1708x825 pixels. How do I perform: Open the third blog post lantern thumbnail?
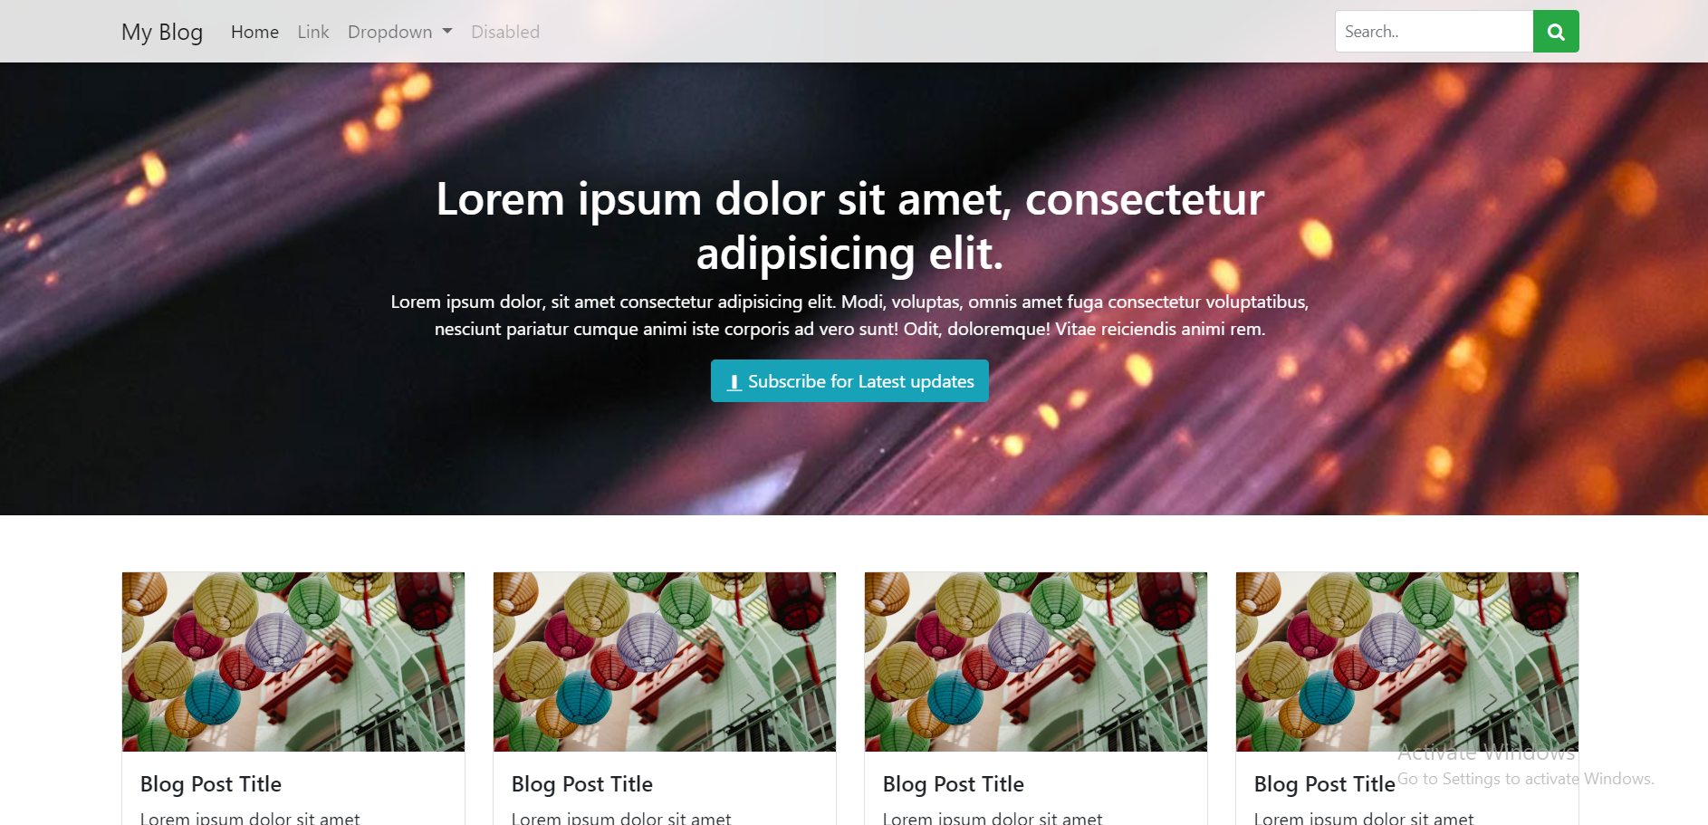coord(1036,662)
